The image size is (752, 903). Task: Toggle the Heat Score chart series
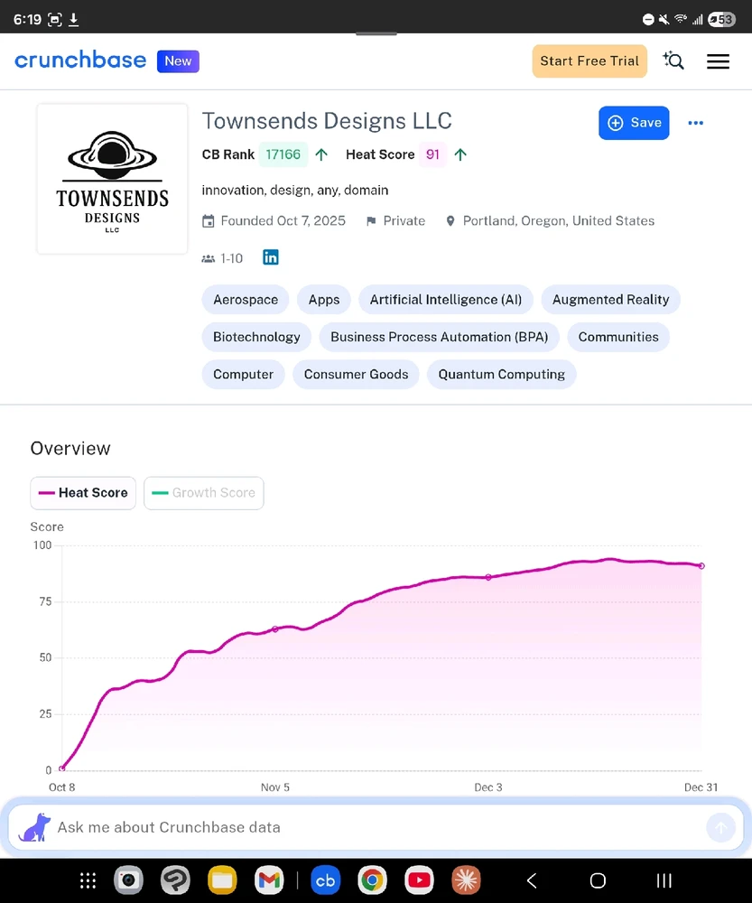(x=83, y=493)
